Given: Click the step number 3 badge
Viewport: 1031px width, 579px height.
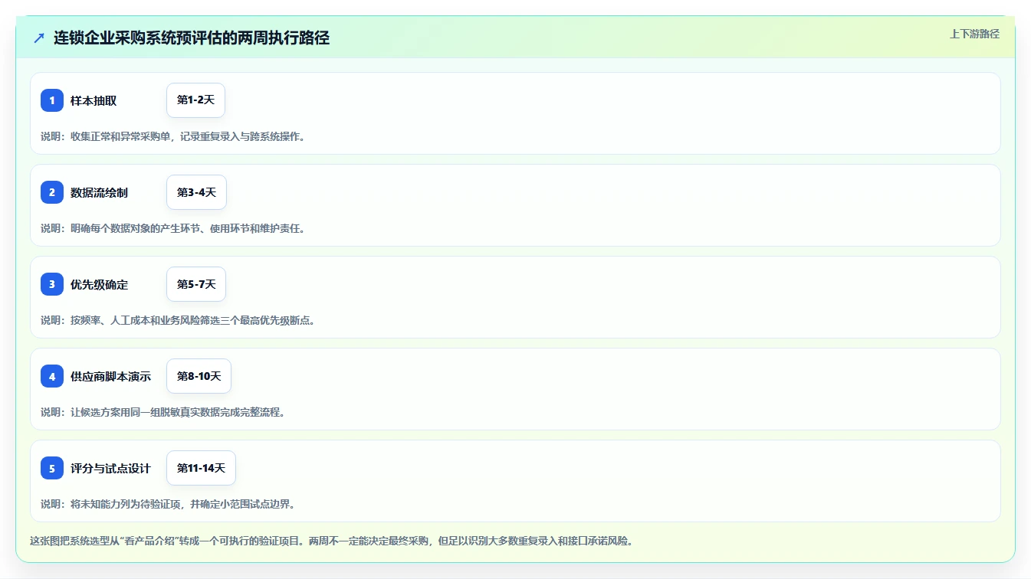Looking at the screenshot, I should point(52,284).
